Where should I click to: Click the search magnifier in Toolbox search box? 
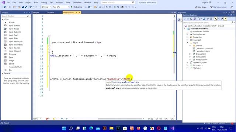coord(28,16)
